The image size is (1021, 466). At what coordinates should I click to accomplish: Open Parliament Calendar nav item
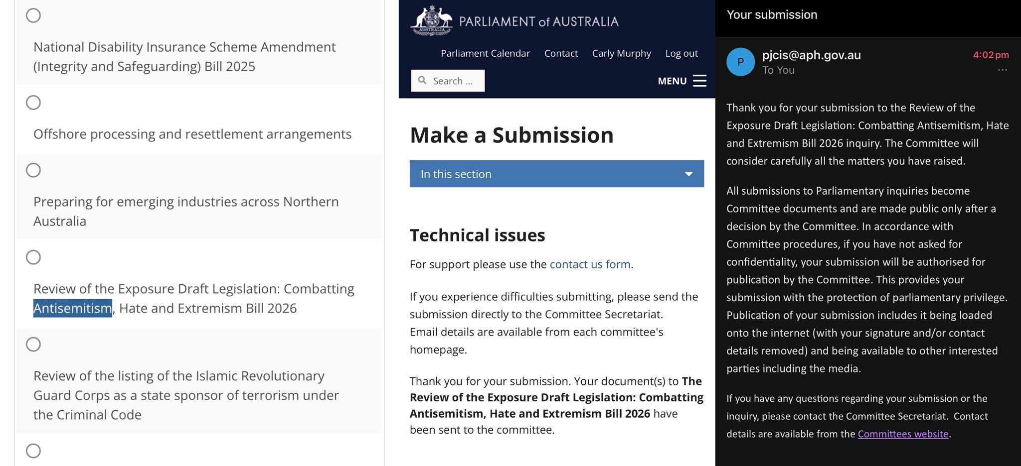coord(485,53)
